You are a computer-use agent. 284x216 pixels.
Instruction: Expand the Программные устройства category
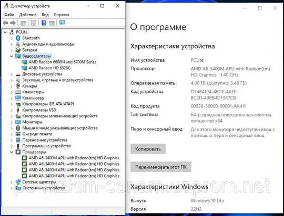[x=12, y=146]
